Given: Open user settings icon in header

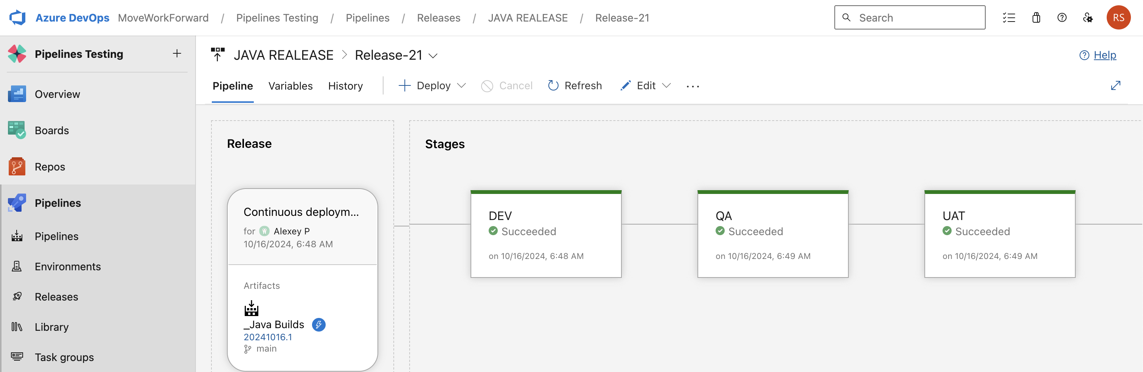Looking at the screenshot, I should (1087, 18).
